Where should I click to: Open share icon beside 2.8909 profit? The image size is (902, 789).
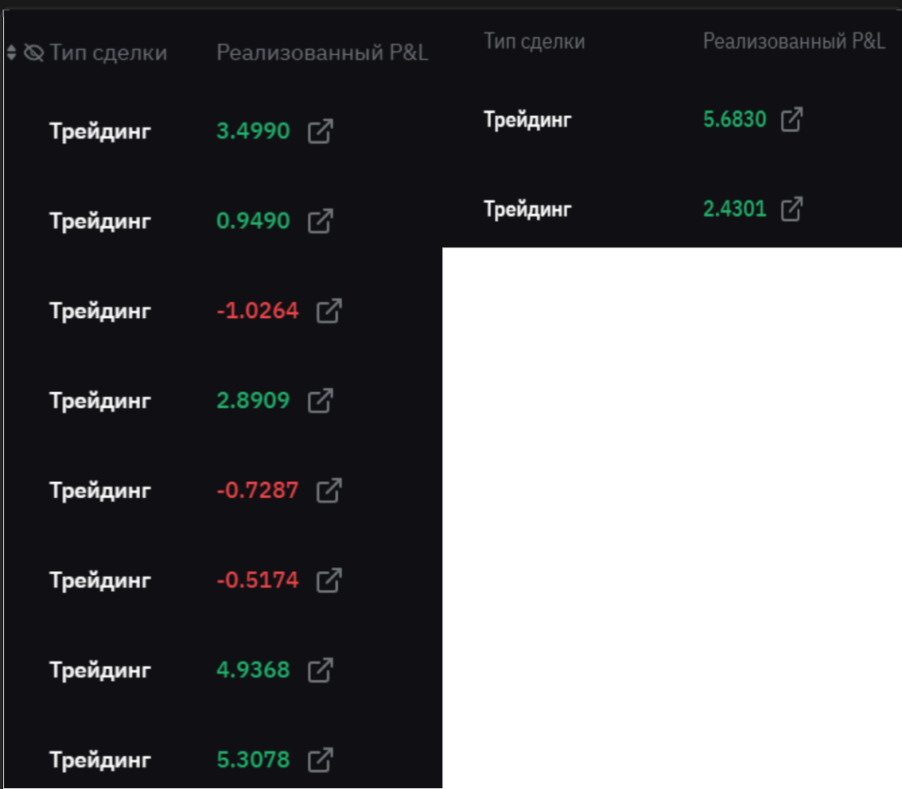pyautogui.click(x=320, y=401)
